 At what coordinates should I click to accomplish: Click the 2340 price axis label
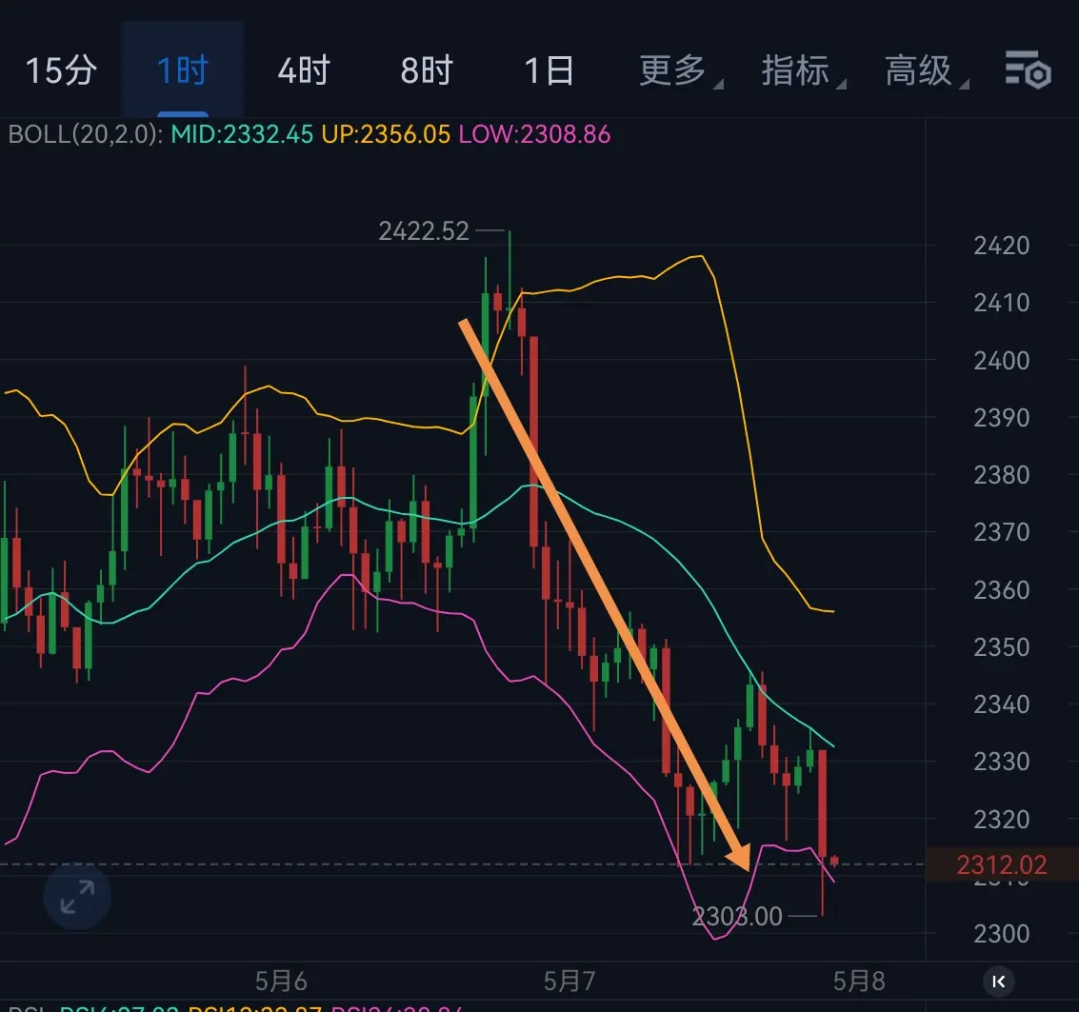click(1002, 704)
